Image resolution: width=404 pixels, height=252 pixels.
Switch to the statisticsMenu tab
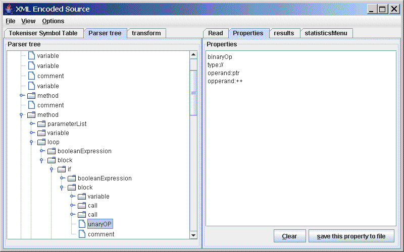(326, 33)
